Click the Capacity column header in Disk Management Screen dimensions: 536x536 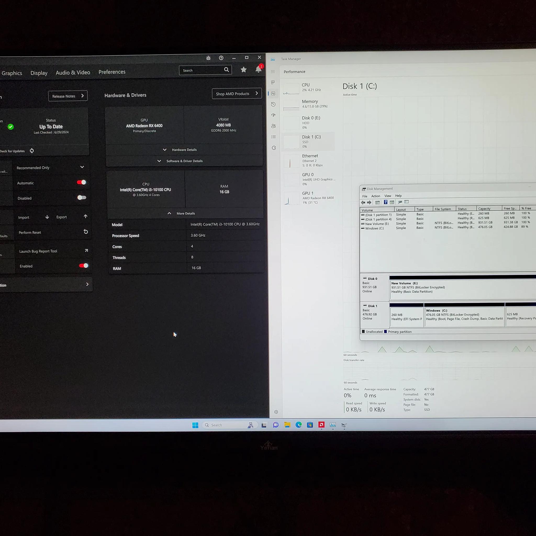489,209
